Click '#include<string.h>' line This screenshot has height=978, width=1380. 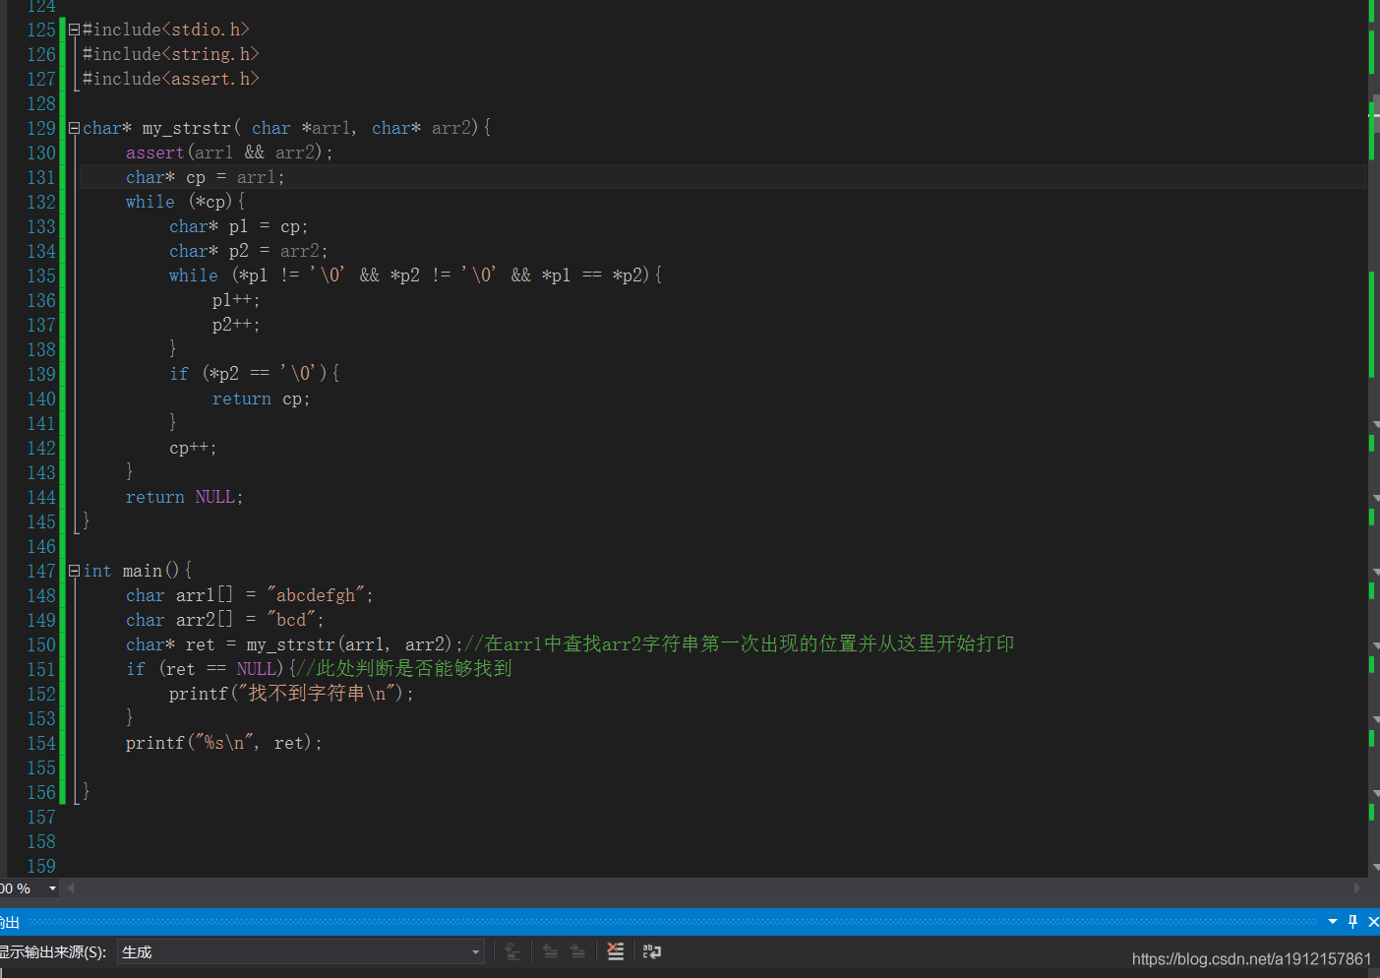(x=171, y=54)
